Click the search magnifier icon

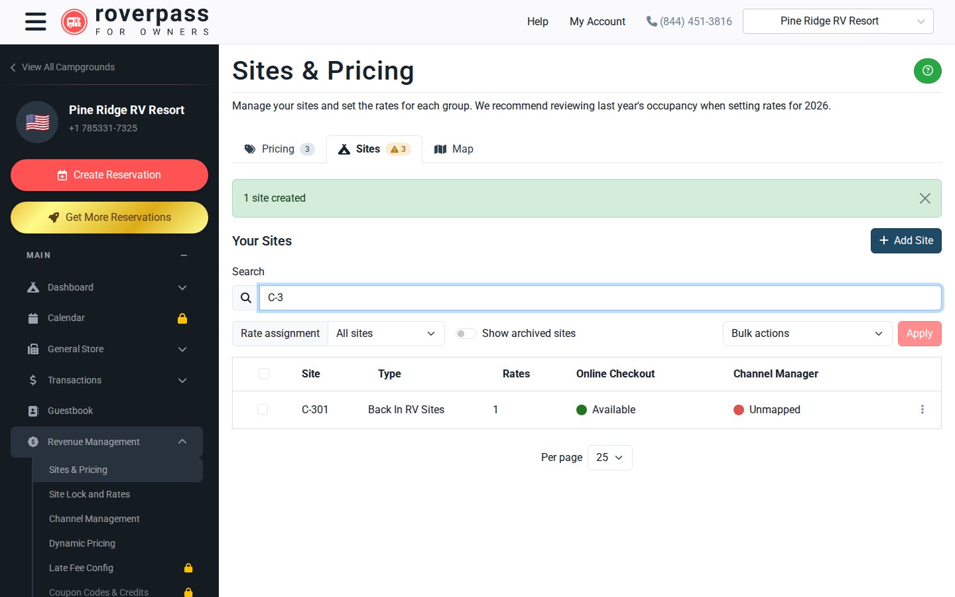click(x=245, y=298)
